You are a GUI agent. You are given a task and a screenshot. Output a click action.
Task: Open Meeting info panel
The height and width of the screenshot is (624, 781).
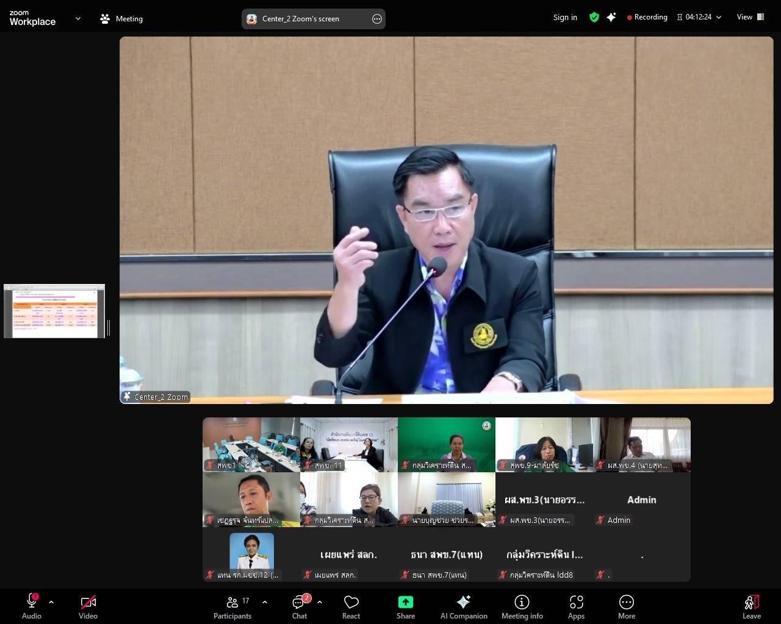click(x=522, y=606)
